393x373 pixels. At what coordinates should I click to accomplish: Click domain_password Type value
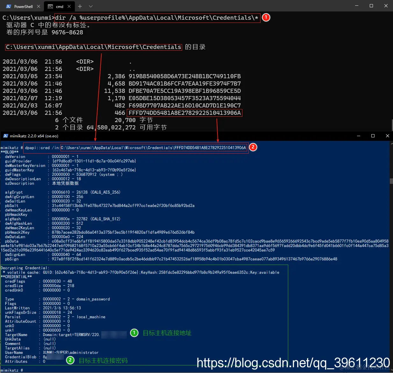coord(93,299)
